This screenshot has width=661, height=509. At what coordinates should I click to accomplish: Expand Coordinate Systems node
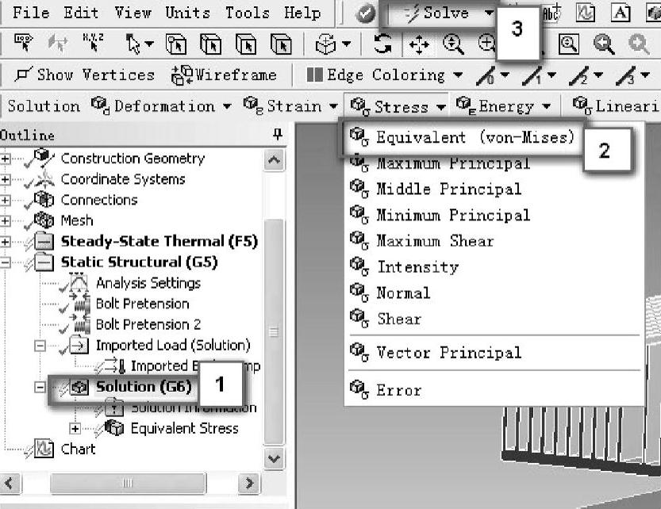coord(5,179)
